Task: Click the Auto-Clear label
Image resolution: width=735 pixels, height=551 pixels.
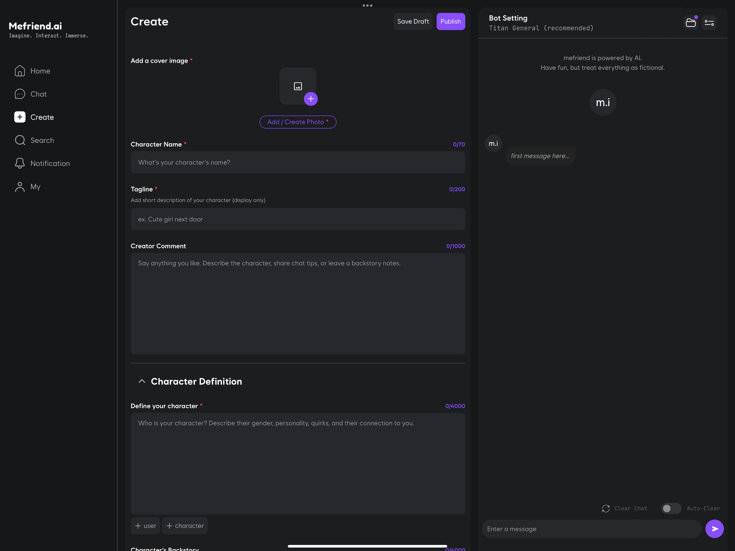Action: (x=703, y=509)
